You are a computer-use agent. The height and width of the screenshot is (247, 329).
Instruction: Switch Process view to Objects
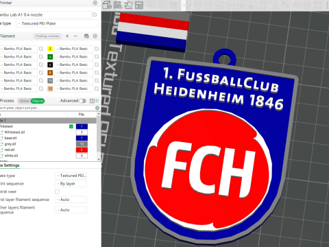[38, 101]
